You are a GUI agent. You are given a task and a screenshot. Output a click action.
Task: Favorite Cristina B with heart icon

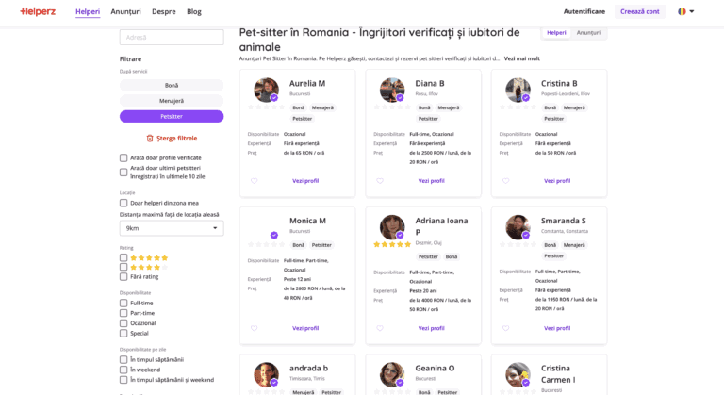click(x=505, y=181)
